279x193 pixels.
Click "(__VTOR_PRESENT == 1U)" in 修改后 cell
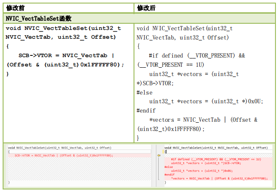171,65
